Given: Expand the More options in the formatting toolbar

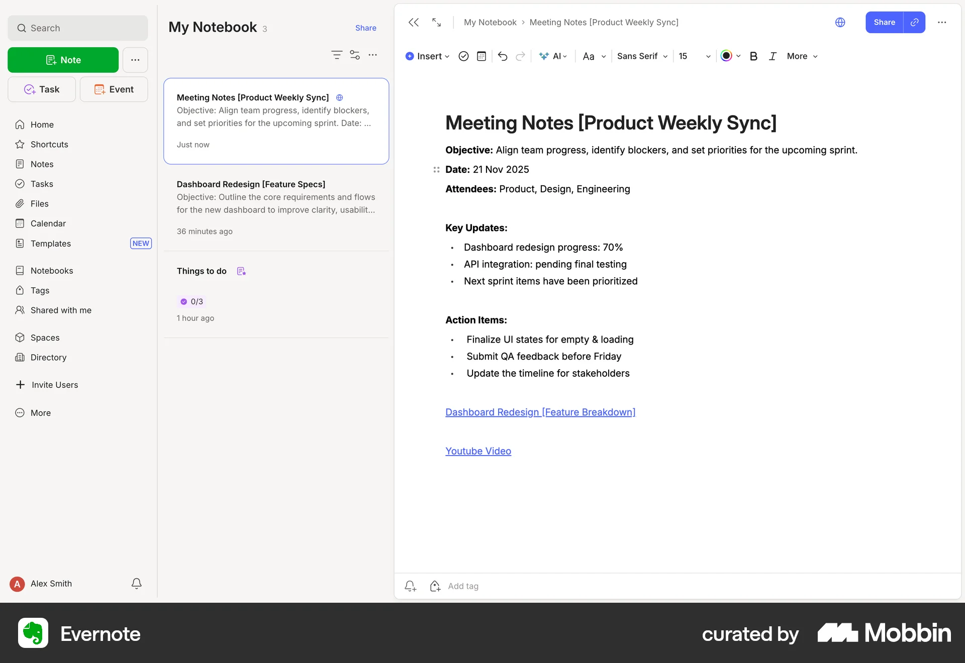Looking at the screenshot, I should pyautogui.click(x=801, y=56).
